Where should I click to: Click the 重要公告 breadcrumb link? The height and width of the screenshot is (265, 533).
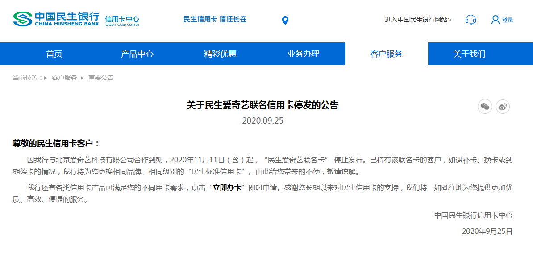coord(101,78)
